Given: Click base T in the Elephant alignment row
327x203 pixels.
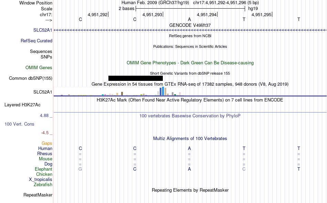Looking at the screenshot, I should pos(299,169).
